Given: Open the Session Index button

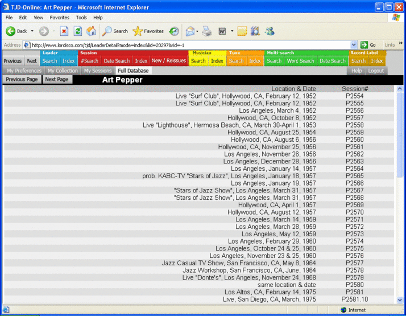Looking at the screenshot, I should pos(141,61).
